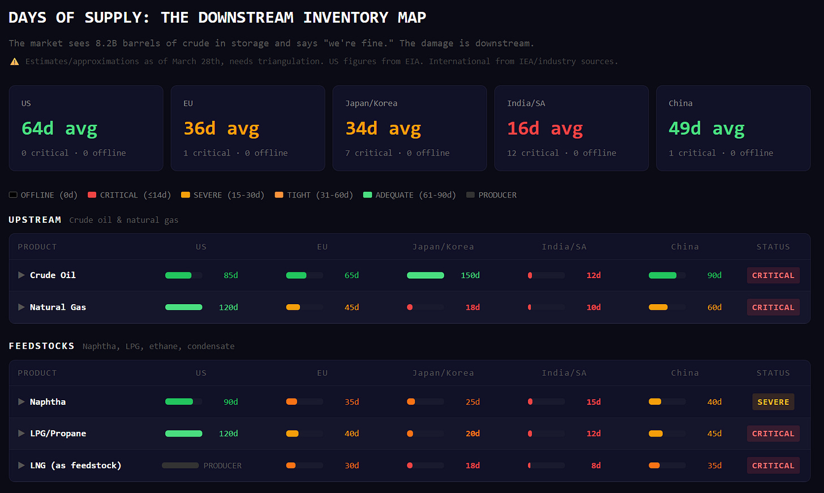824x493 pixels.
Task: Click the CRITICAL status badge for LNG
Action: (773, 465)
